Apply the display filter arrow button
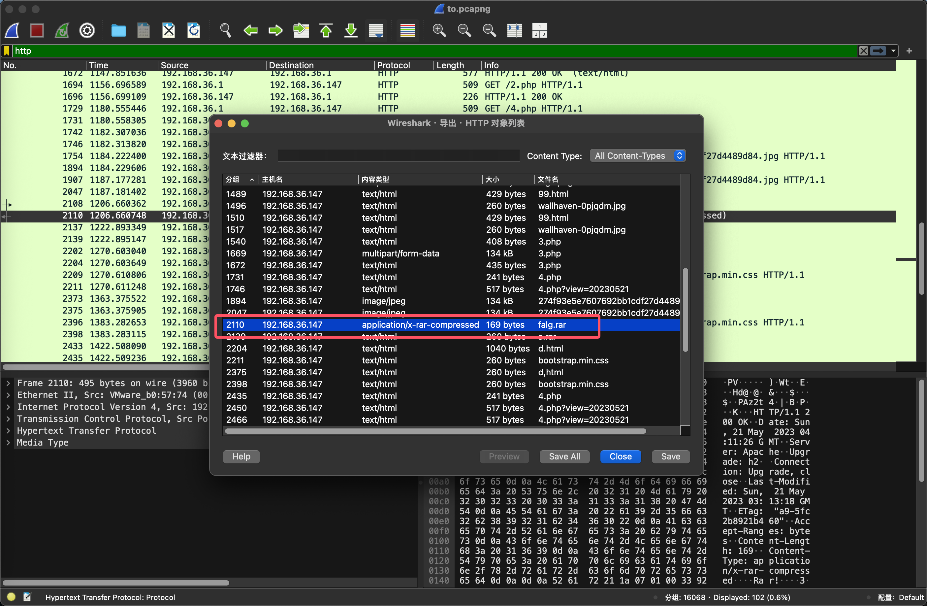927x606 pixels. (878, 50)
